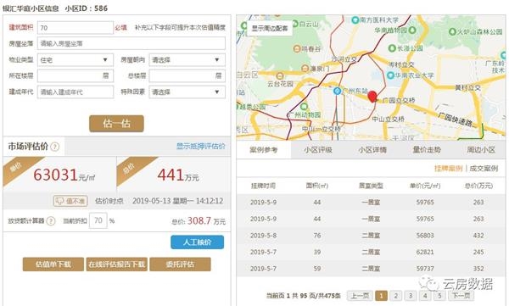Viewport: 509px width, 306px height.
Task: Open the 物业类型 dropdown showing 住宅
Action: (x=76, y=60)
